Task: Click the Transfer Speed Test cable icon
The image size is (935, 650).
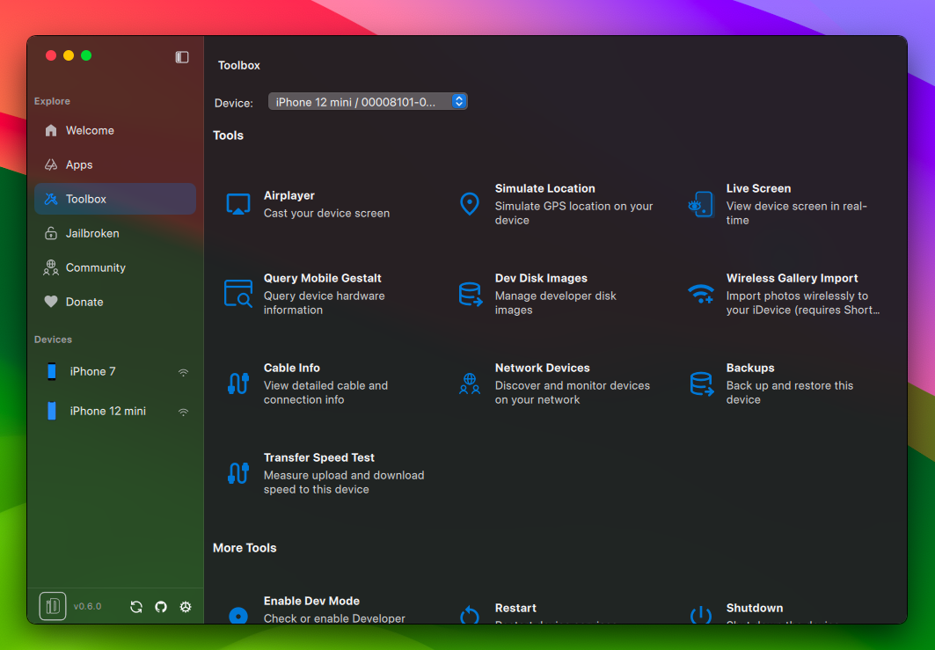Action: 237,473
